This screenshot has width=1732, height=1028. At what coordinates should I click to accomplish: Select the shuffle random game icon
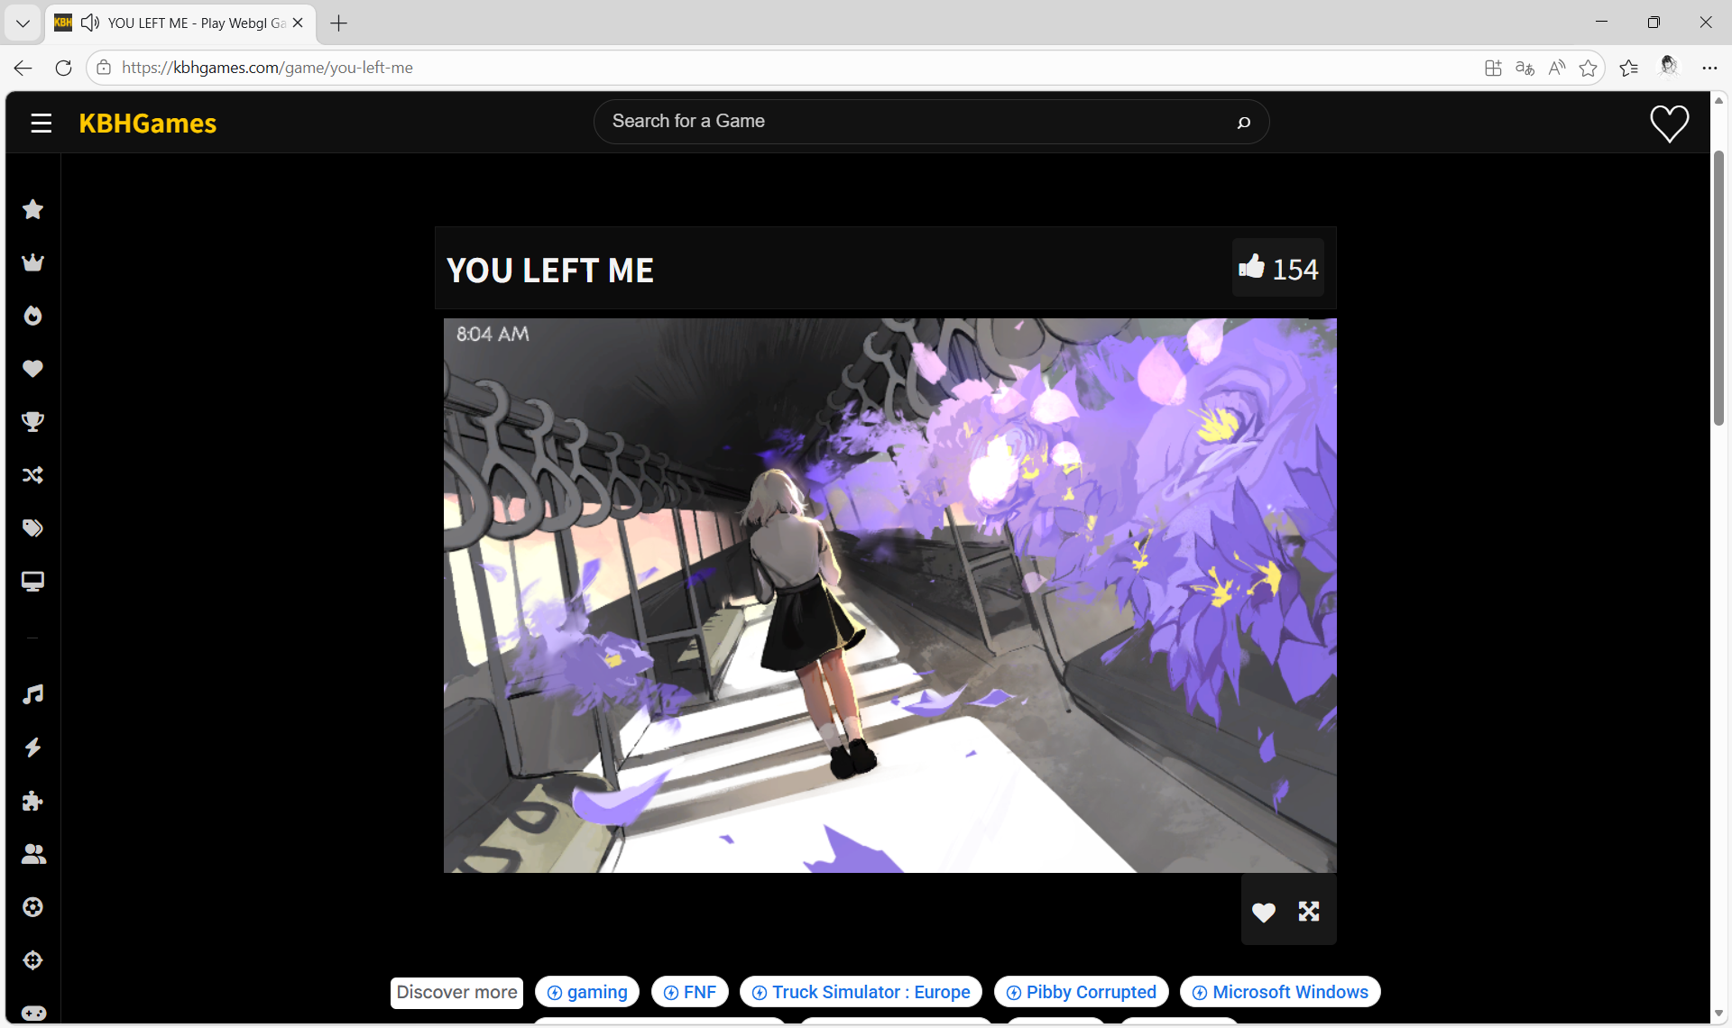point(33,475)
